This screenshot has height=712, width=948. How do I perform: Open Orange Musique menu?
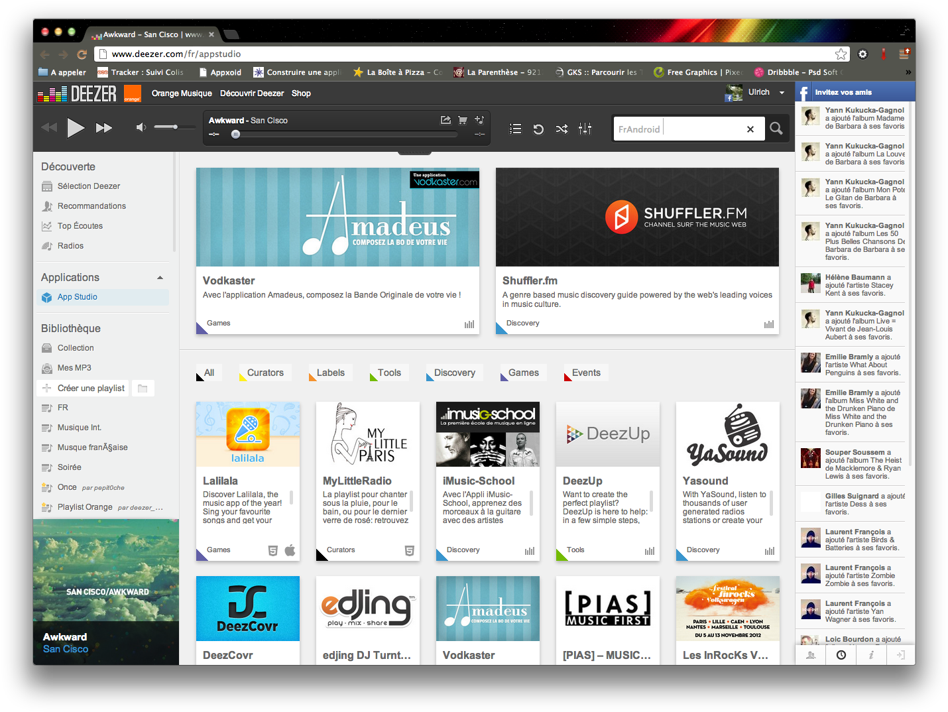coord(182,93)
